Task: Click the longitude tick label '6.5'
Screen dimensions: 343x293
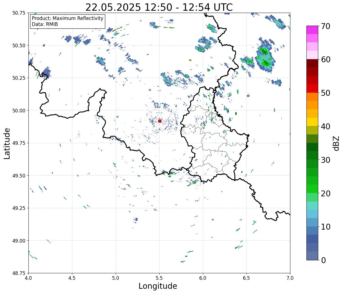Action: [x=246, y=278]
